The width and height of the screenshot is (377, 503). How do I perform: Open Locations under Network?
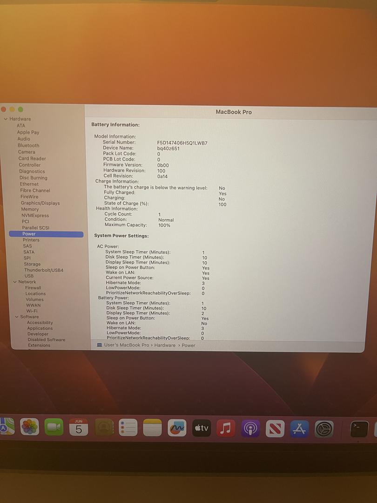pos(35,294)
